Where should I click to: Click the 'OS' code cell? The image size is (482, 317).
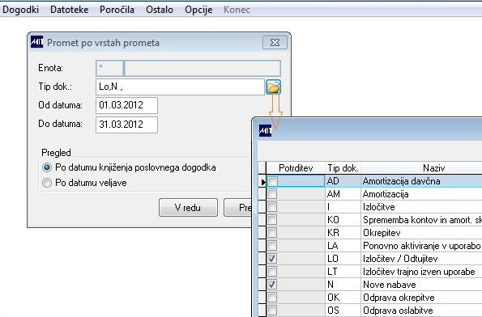[343, 310]
